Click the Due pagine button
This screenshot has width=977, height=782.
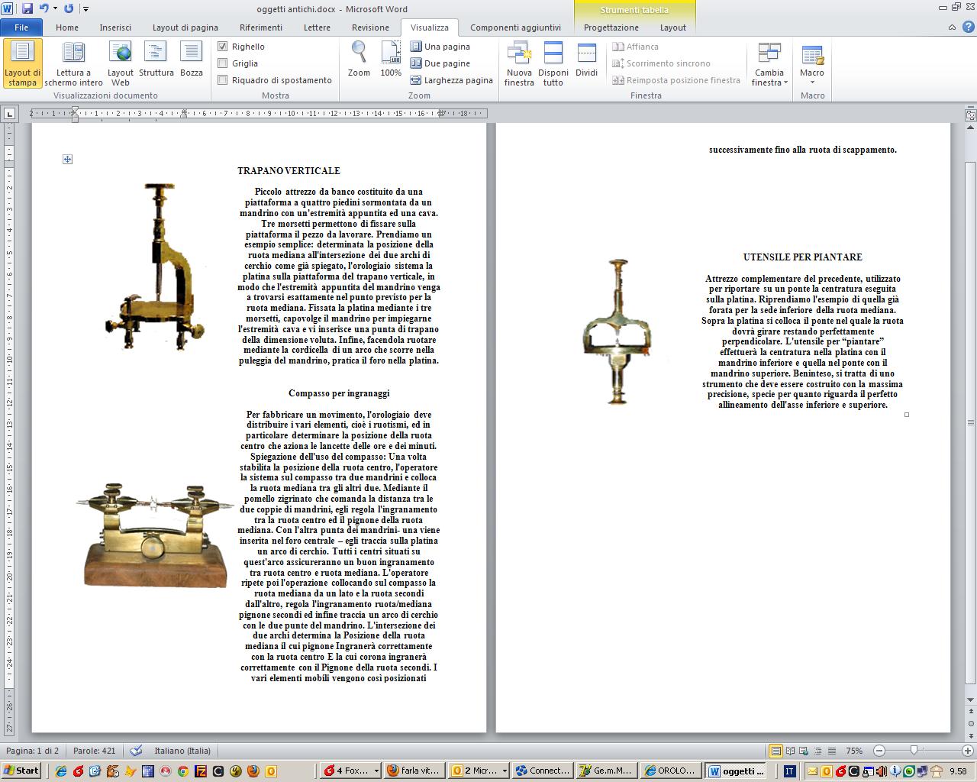[440, 63]
